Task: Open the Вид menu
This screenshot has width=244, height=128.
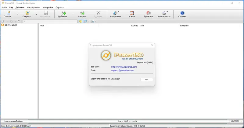Action: (11, 7)
